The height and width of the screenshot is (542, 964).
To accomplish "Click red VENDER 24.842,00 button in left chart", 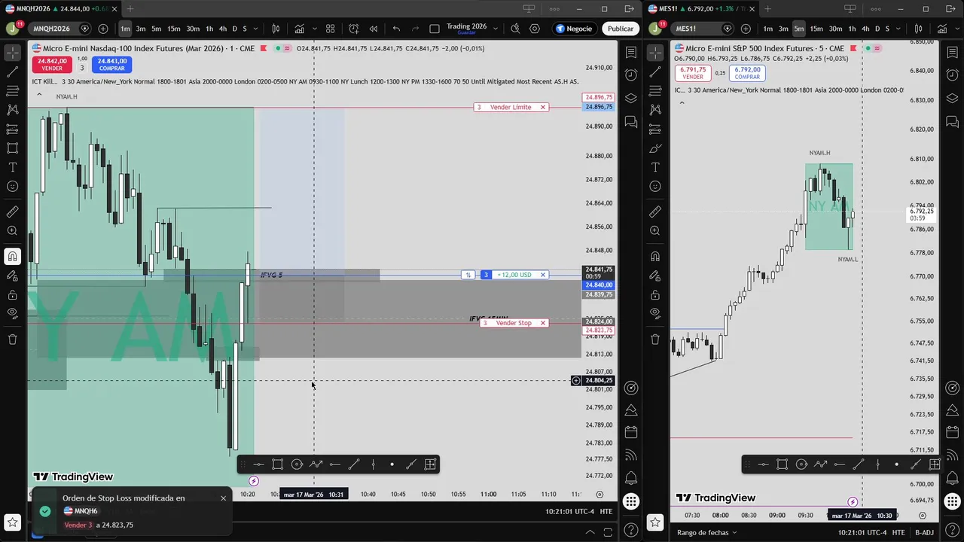I will click(x=52, y=65).
